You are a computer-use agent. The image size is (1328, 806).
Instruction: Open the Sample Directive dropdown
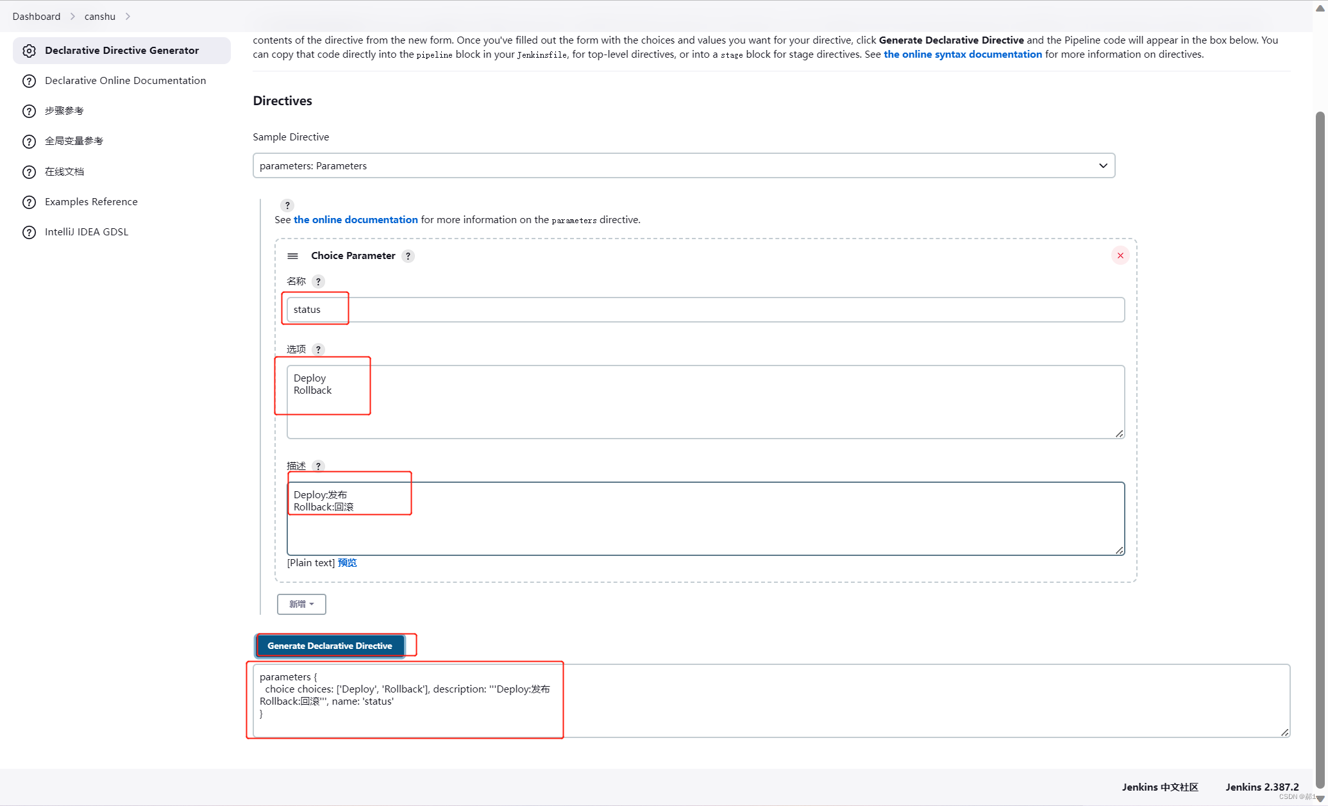point(684,165)
